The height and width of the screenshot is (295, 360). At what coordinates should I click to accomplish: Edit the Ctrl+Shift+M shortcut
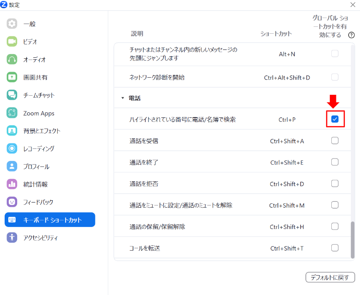(x=287, y=205)
